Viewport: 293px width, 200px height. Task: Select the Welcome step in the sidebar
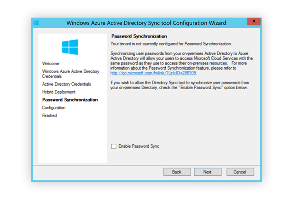(x=51, y=64)
